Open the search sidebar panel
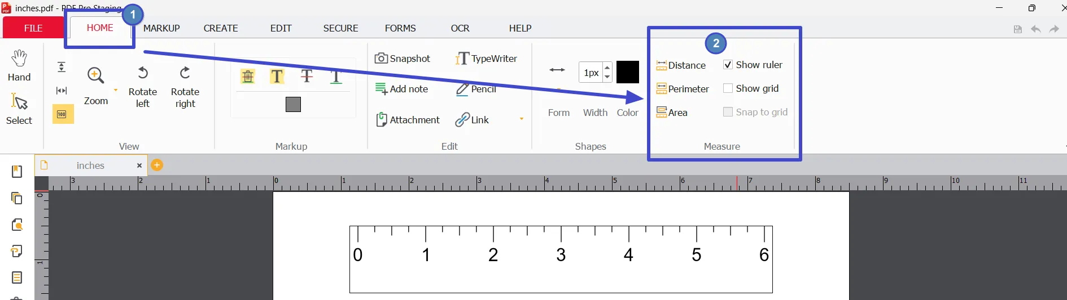Screen dimensions: 1067x300 pyautogui.click(x=17, y=225)
